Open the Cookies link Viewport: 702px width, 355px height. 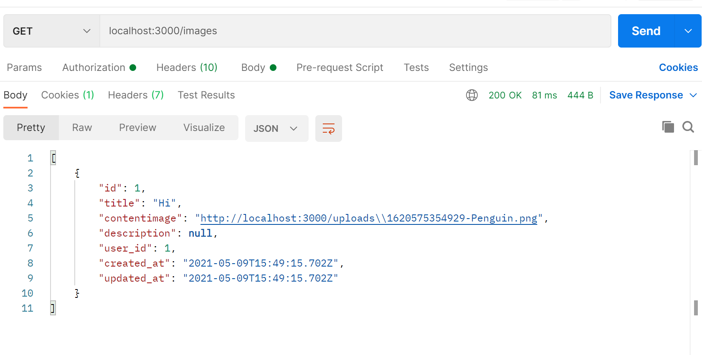[678, 68]
